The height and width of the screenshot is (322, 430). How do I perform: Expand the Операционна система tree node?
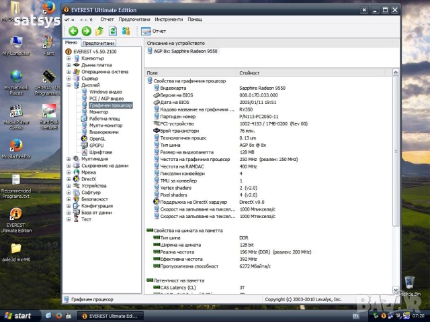[x=69, y=72]
